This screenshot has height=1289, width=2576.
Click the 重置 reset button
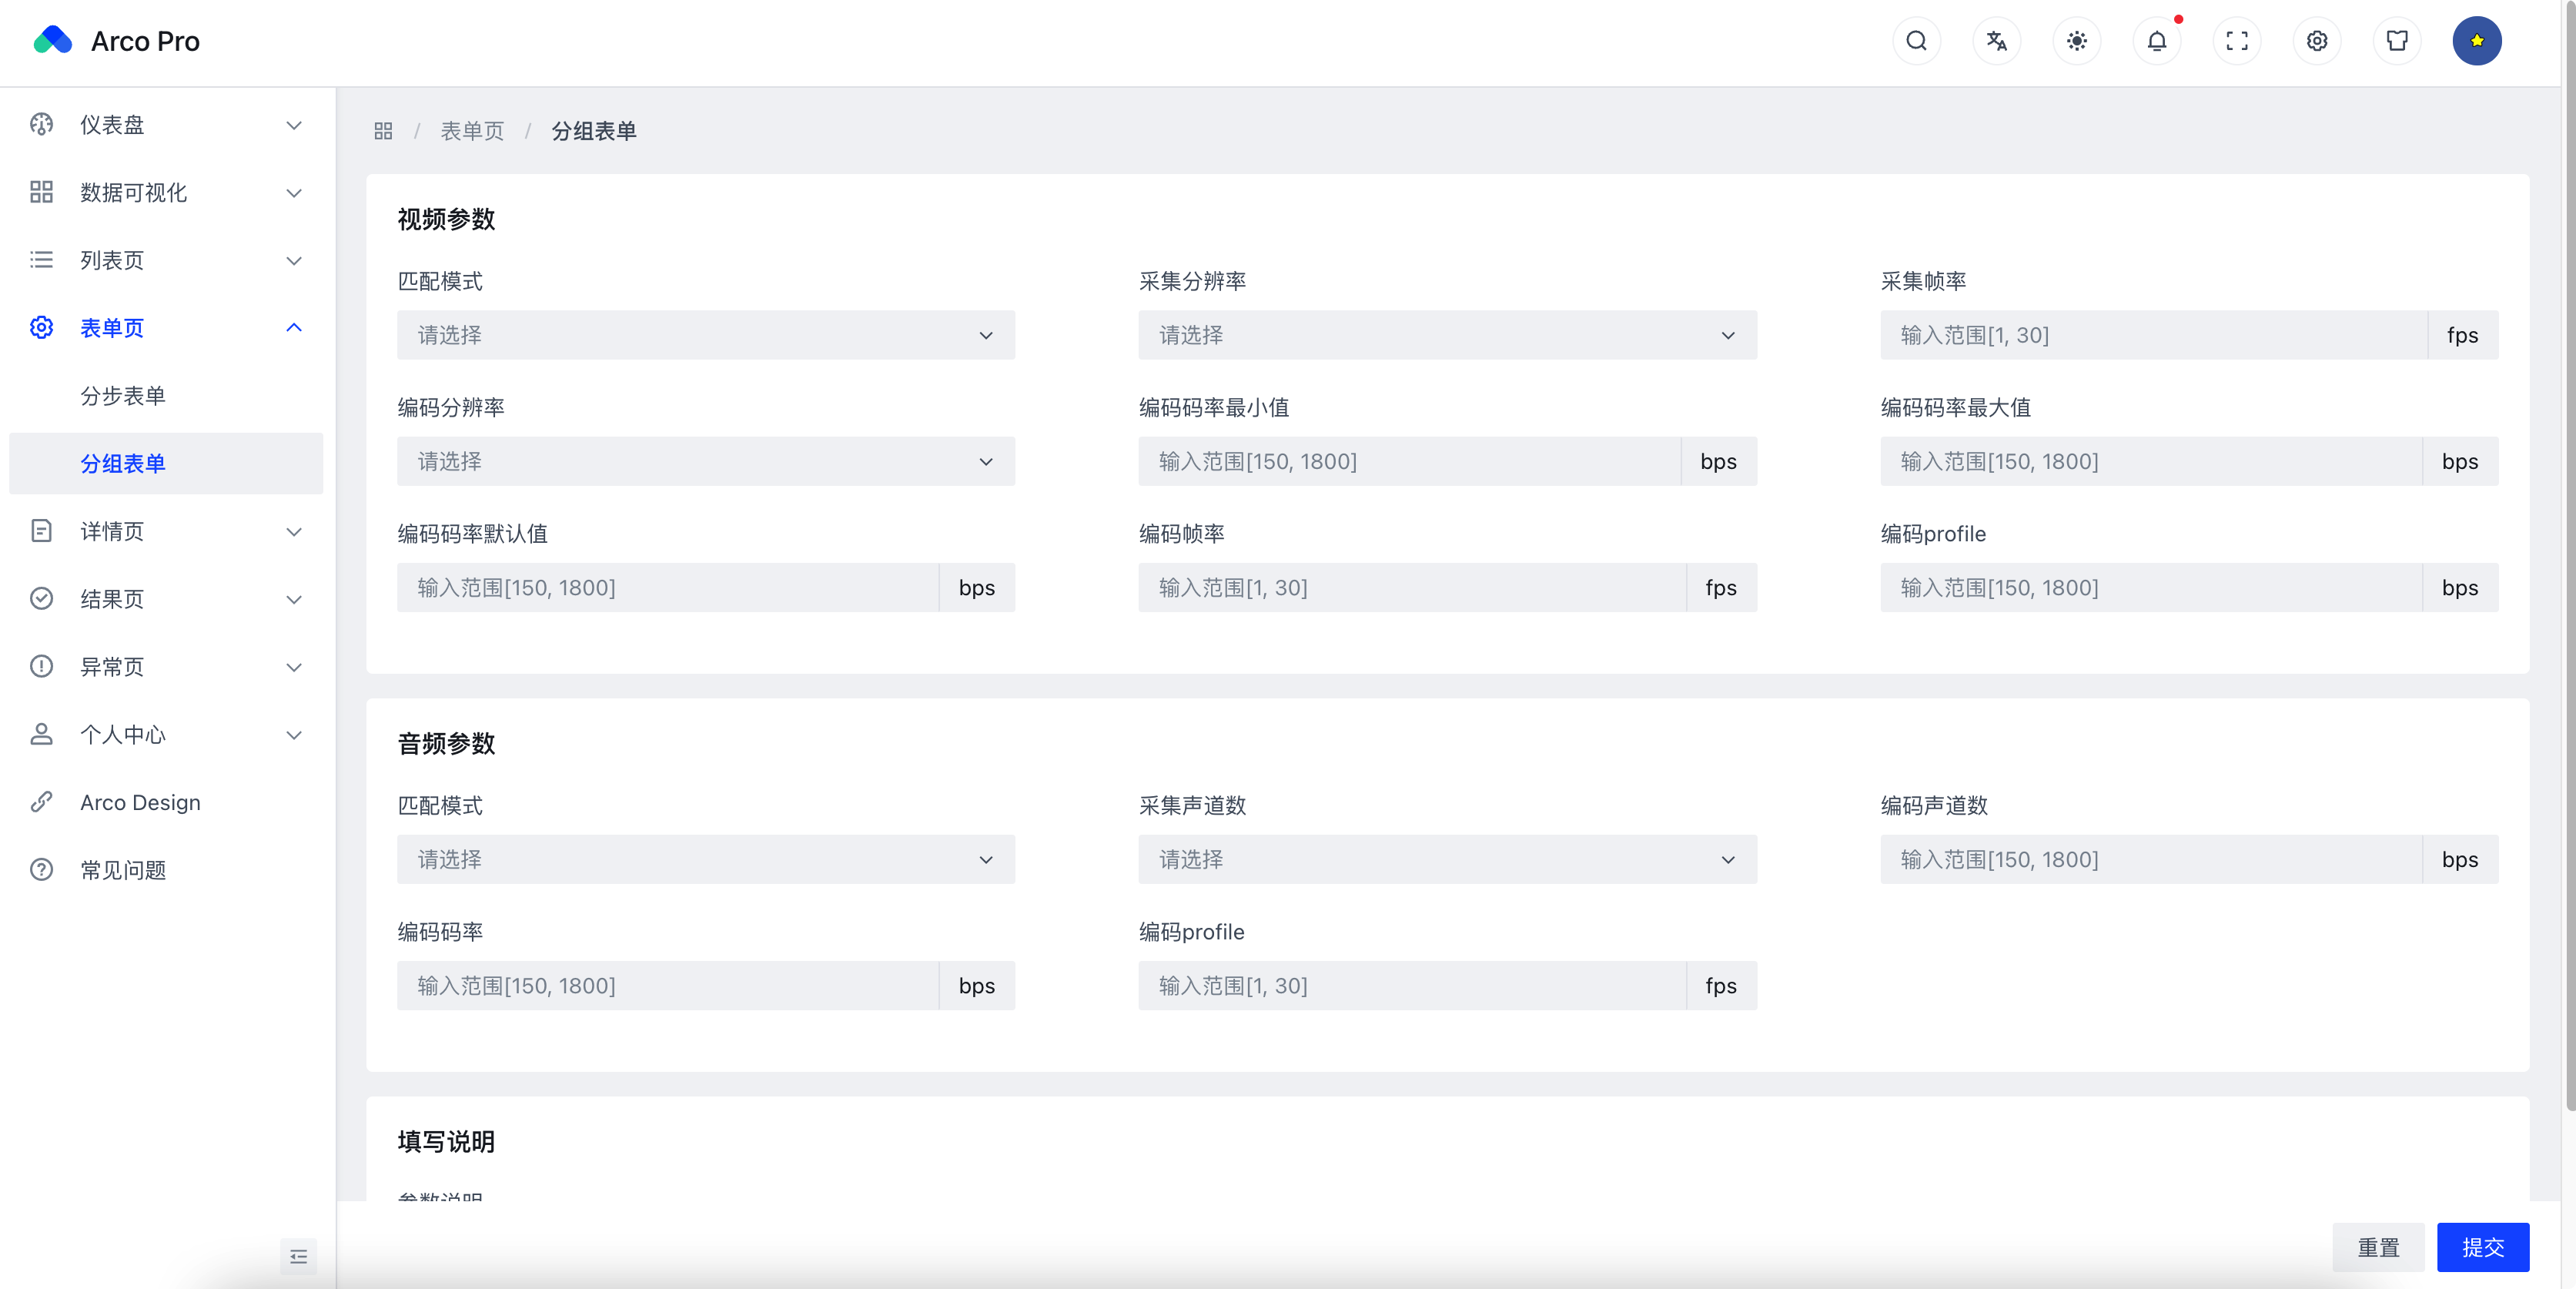pyautogui.click(x=2378, y=1247)
